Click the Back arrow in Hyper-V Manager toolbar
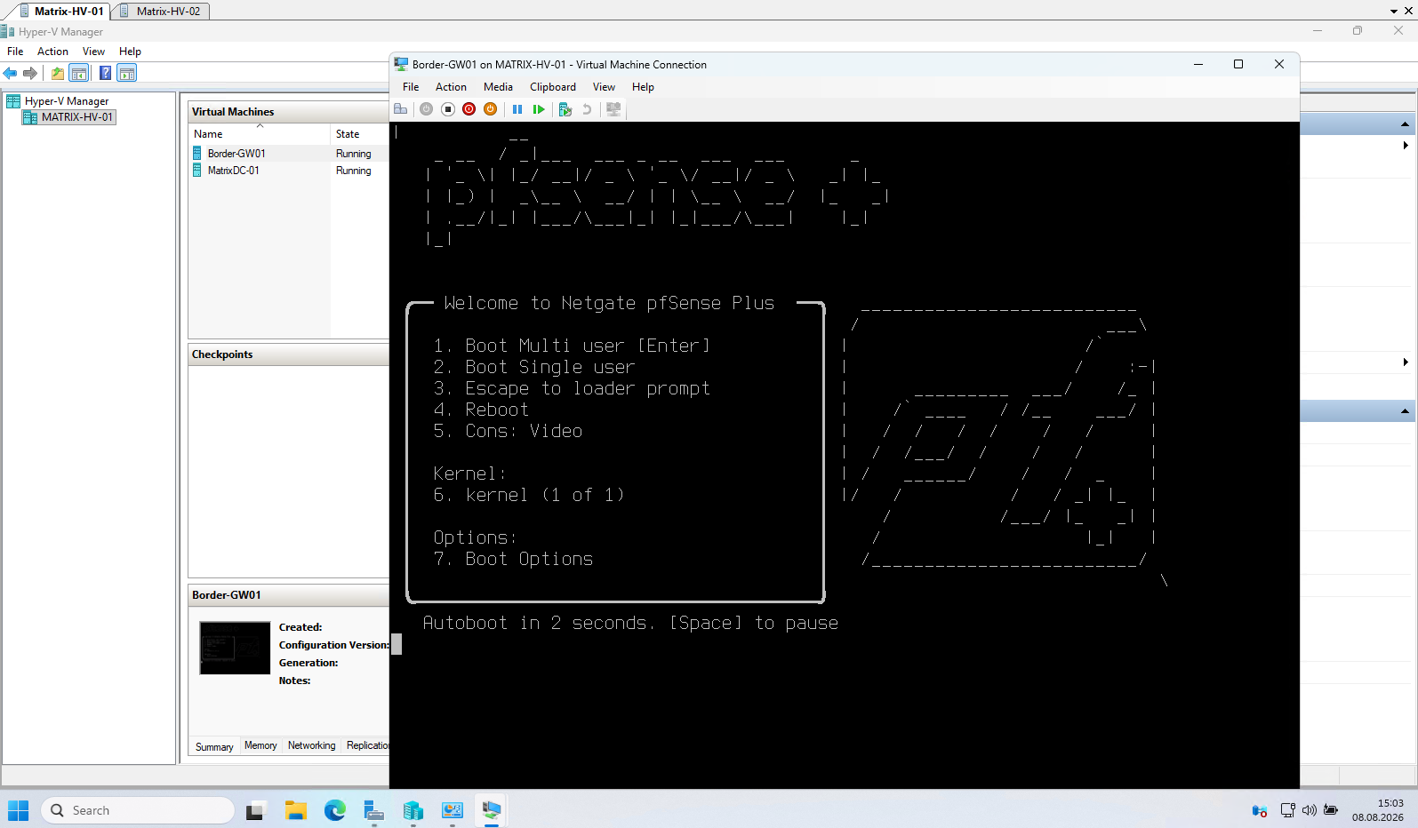 (11, 73)
